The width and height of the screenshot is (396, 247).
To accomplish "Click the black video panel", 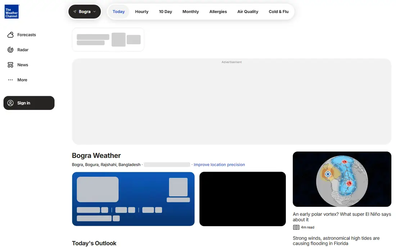I will point(242,199).
